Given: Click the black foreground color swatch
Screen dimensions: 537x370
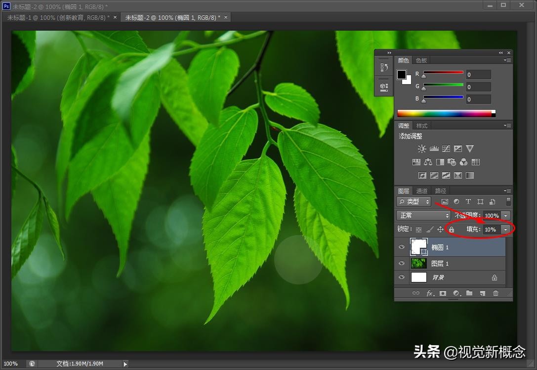Looking at the screenshot, I should [x=402, y=75].
